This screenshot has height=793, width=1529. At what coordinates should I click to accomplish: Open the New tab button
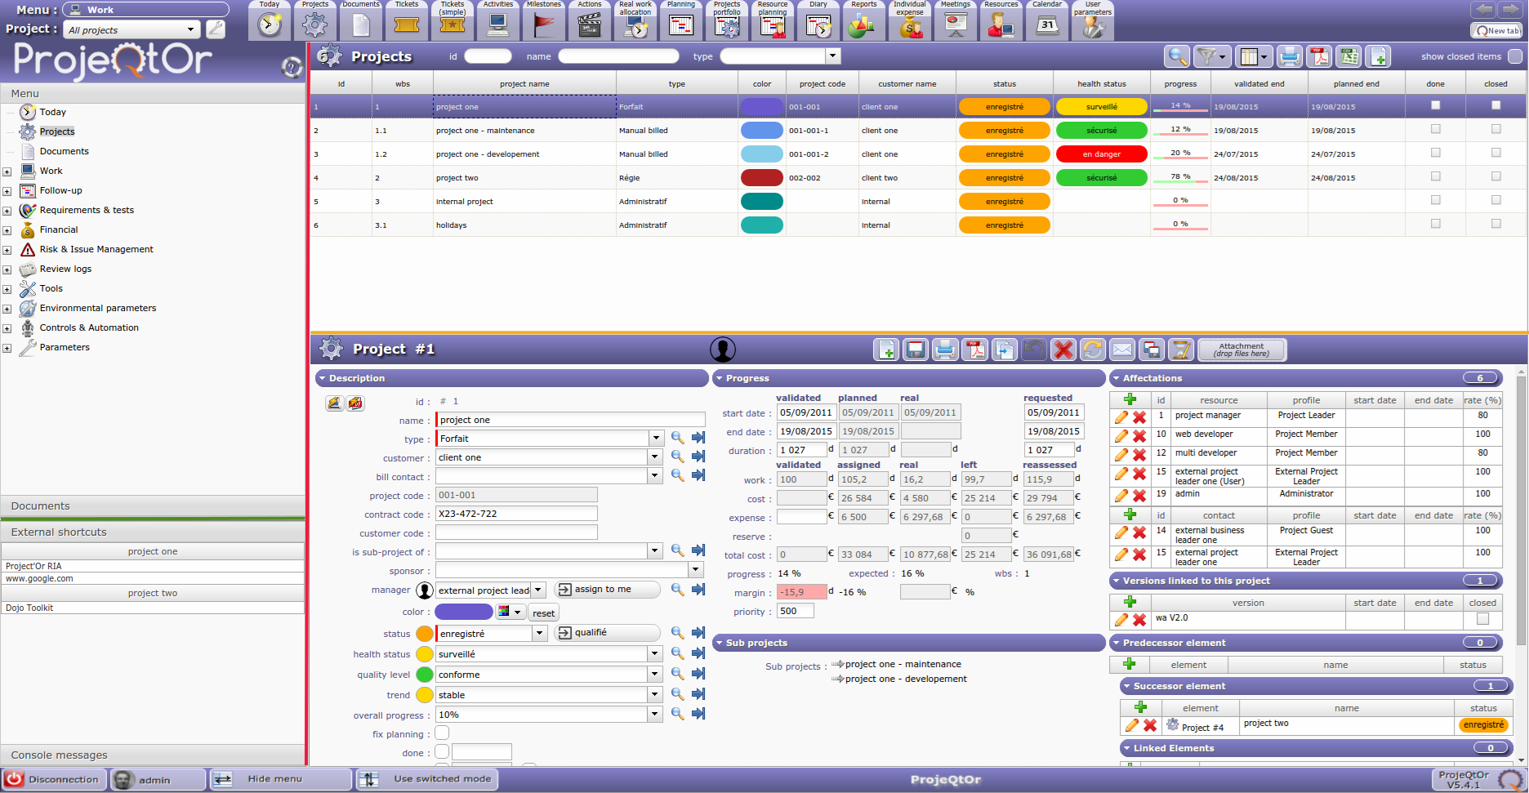coord(1496,30)
